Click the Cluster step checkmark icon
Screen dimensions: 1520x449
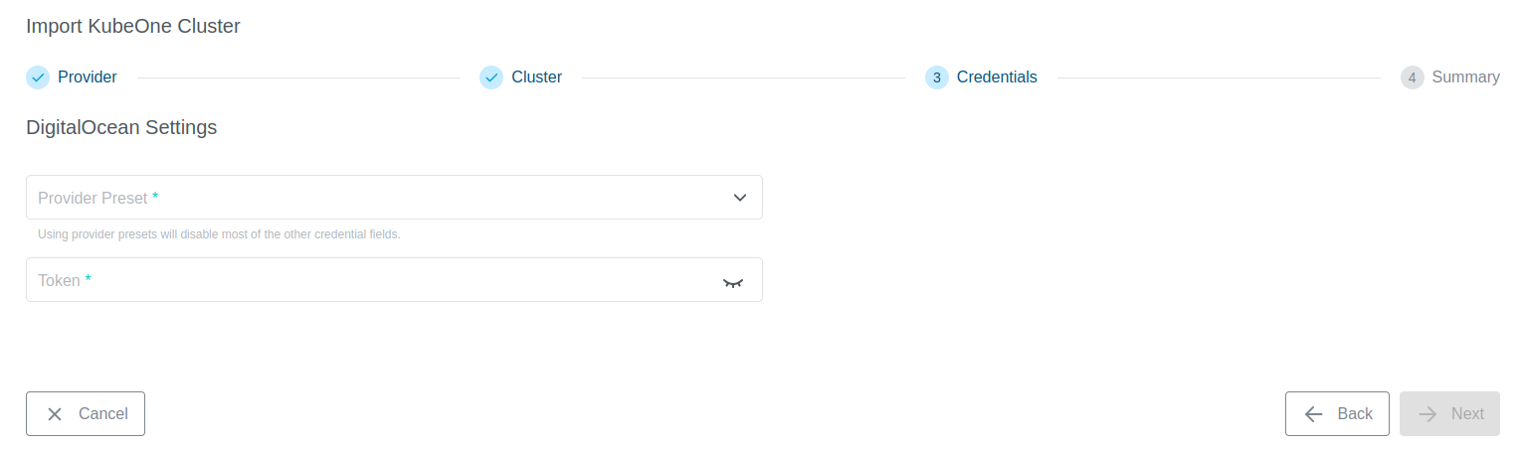click(491, 77)
